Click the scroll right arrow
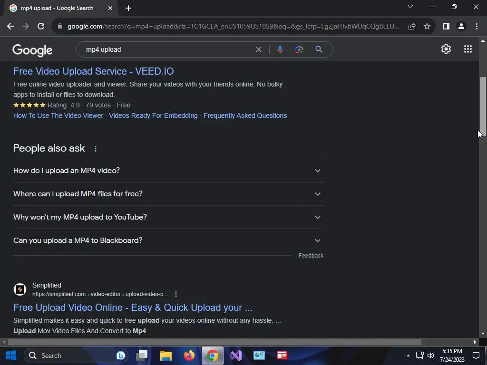This screenshot has width=487, height=365. click(x=475, y=342)
